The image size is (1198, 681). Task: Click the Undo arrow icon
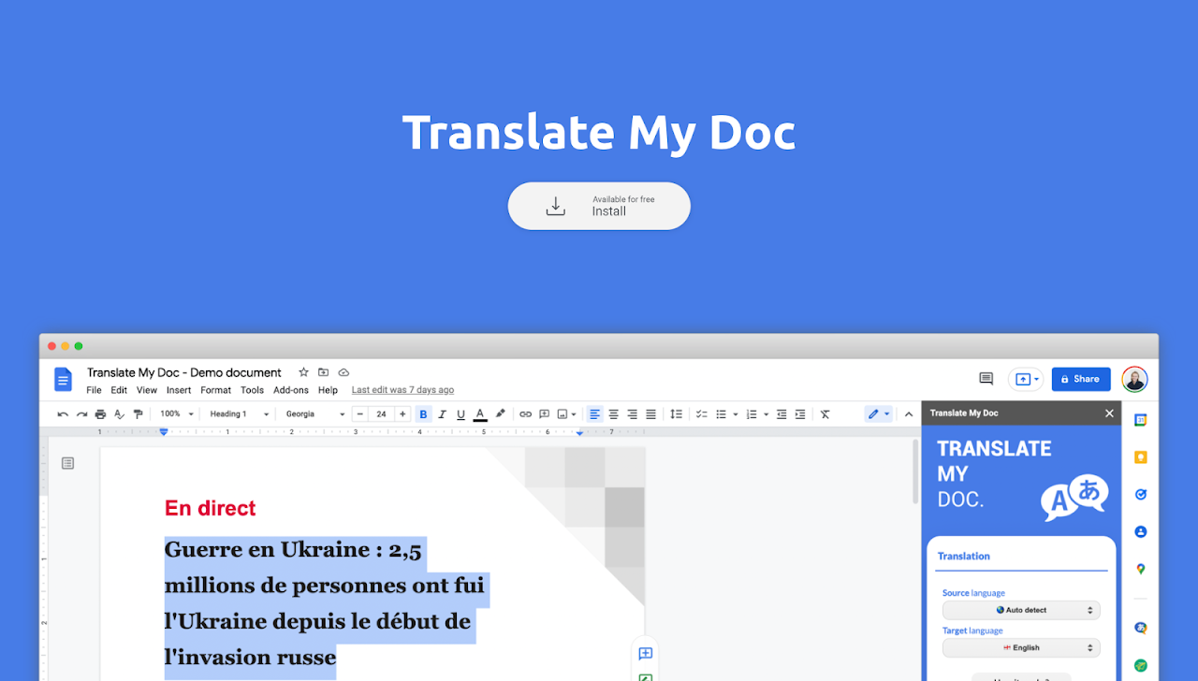[x=63, y=414]
